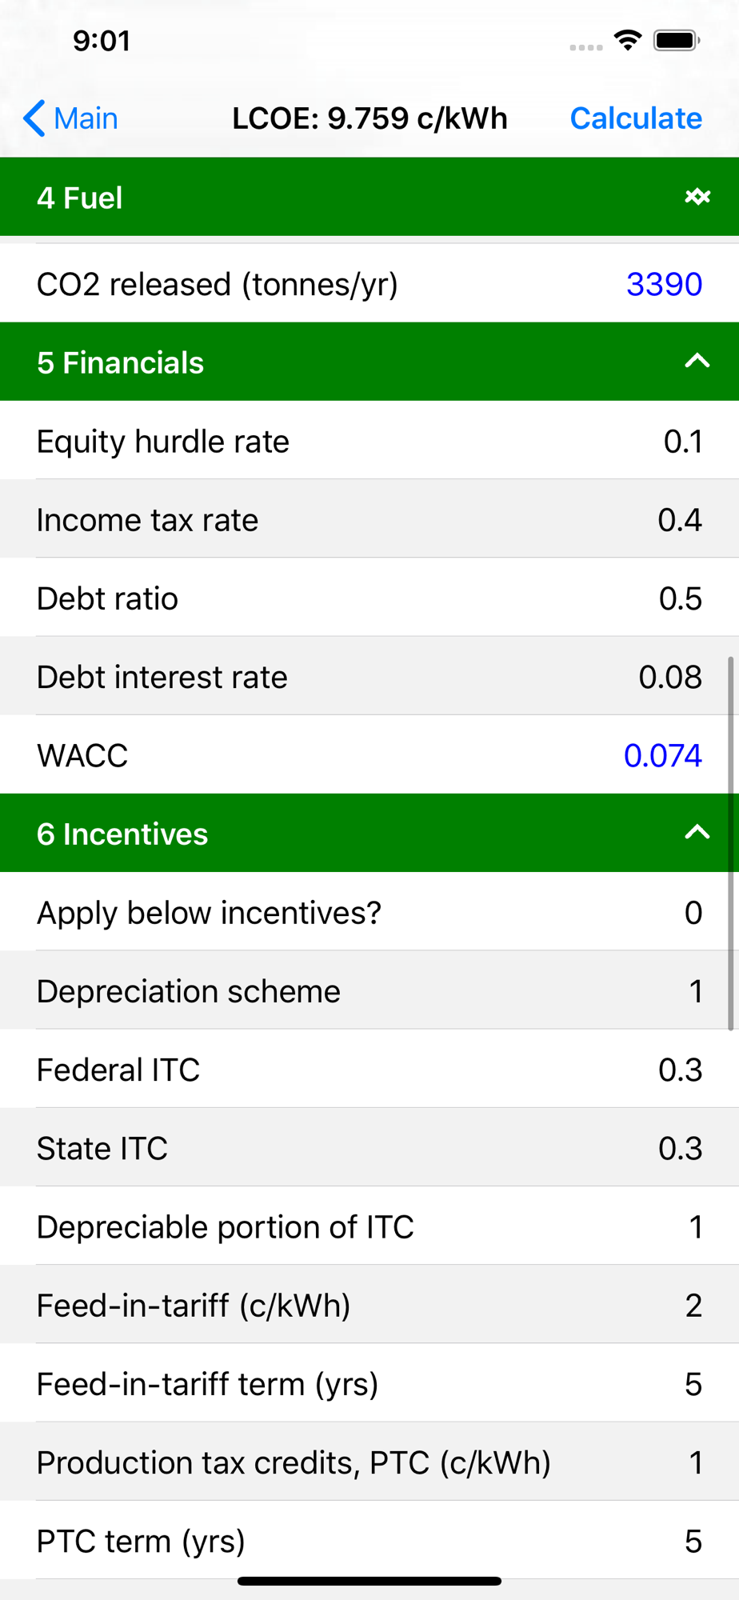Edit Feed-in-tariff term years value
This screenshot has width=739, height=1600.
pos(693,1384)
